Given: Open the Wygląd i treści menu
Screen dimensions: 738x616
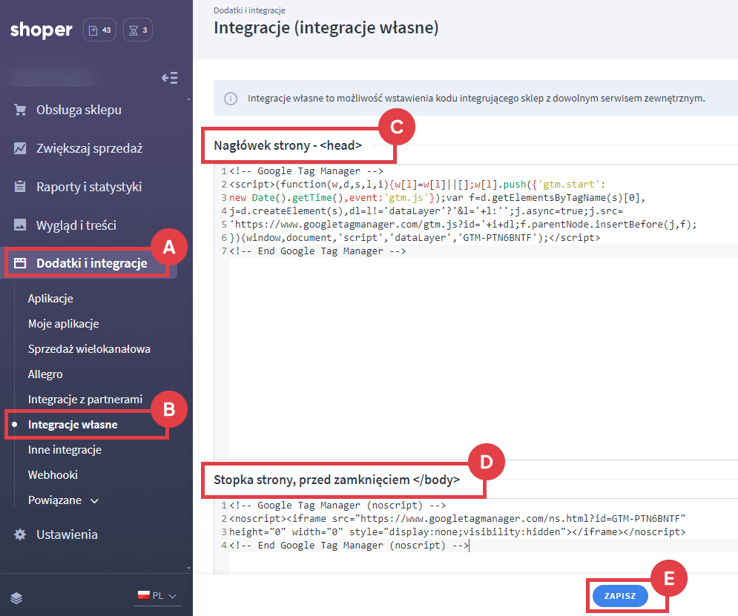Looking at the screenshot, I should pyautogui.click(x=76, y=225).
